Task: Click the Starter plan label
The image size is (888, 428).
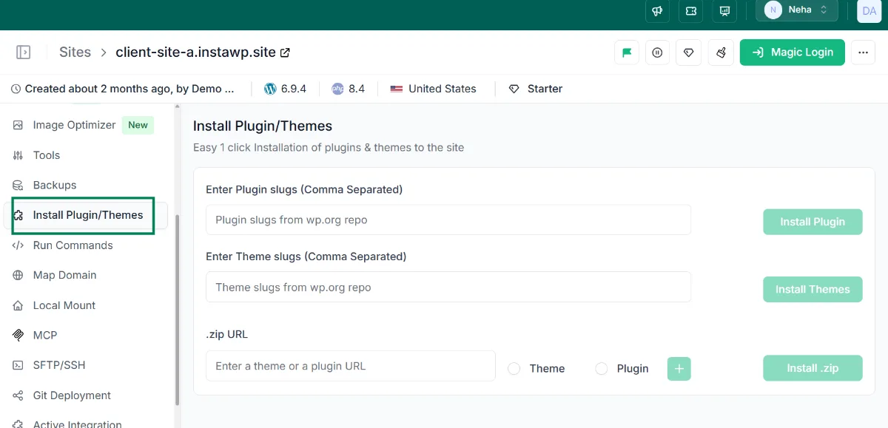Action: click(x=545, y=89)
